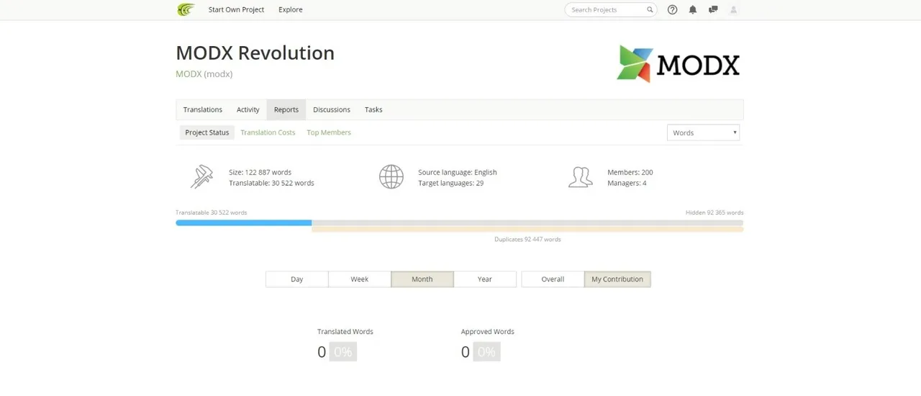Click the search magnifier icon
Viewport: 921px width, 396px height.
point(650,9)
